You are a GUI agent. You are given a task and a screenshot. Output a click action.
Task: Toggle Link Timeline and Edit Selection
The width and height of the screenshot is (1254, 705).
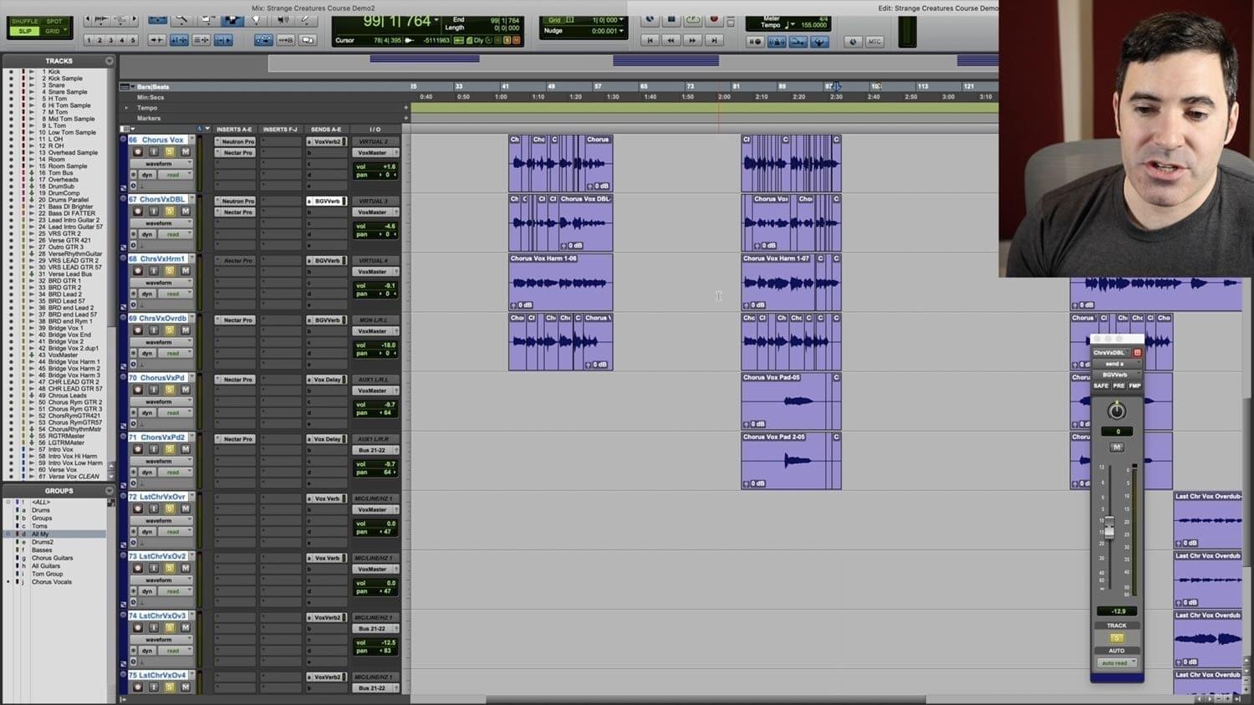(x=179, y=39)
